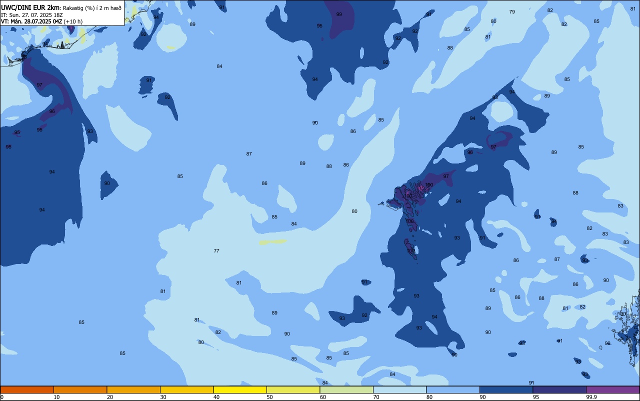640x401 pixels.
Task: Click the purple above-99.9 legend swatch
Action: [x=612, y=389]
